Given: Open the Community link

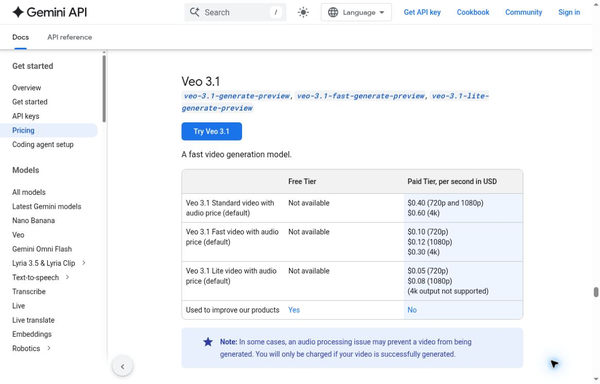Looking at the screenshot, I should pos(523,12).
